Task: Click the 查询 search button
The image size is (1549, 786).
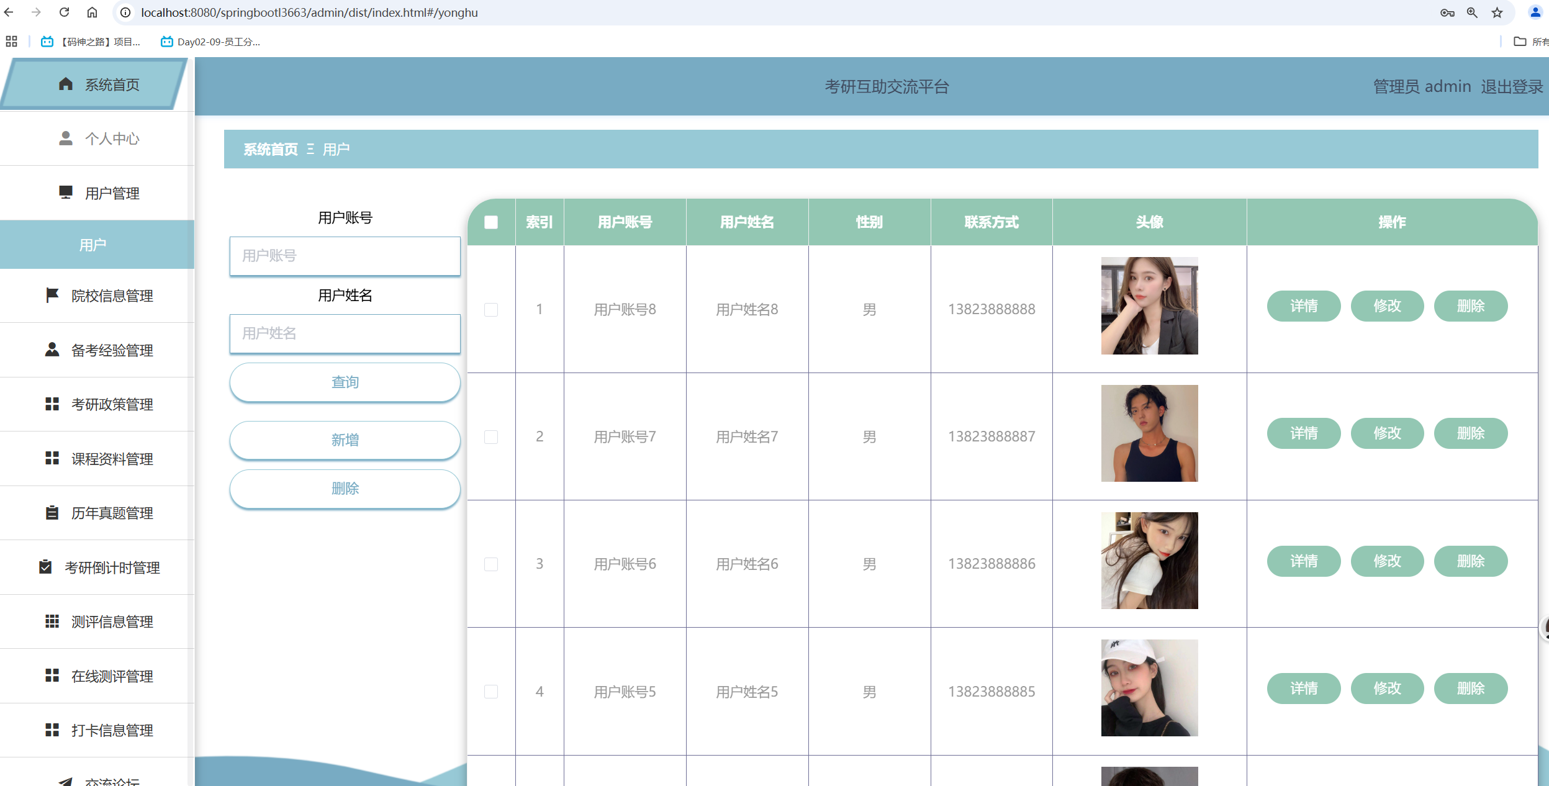Action: (x=345, y=382)
